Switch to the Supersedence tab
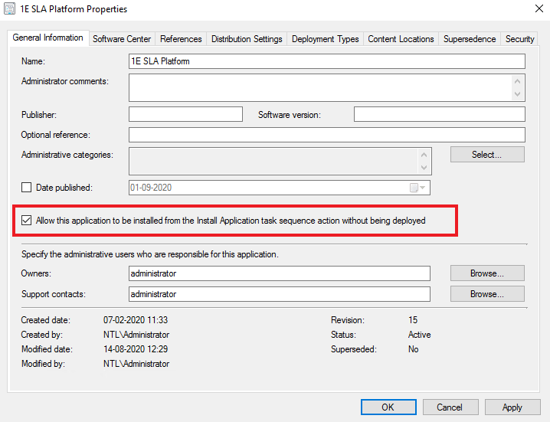Image resolution: width=550 pixels, height=422 pixels. pos(470,39)
